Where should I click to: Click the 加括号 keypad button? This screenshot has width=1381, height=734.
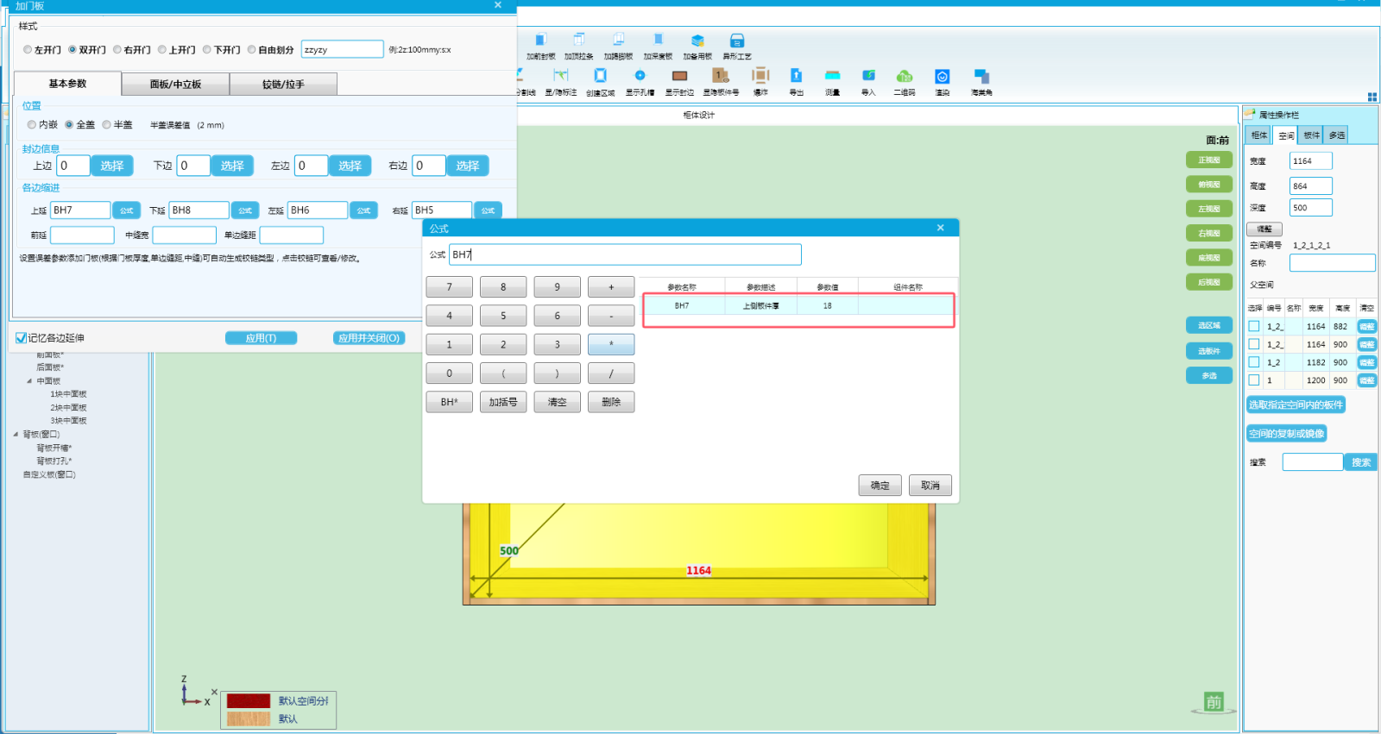tap(503, 402)
